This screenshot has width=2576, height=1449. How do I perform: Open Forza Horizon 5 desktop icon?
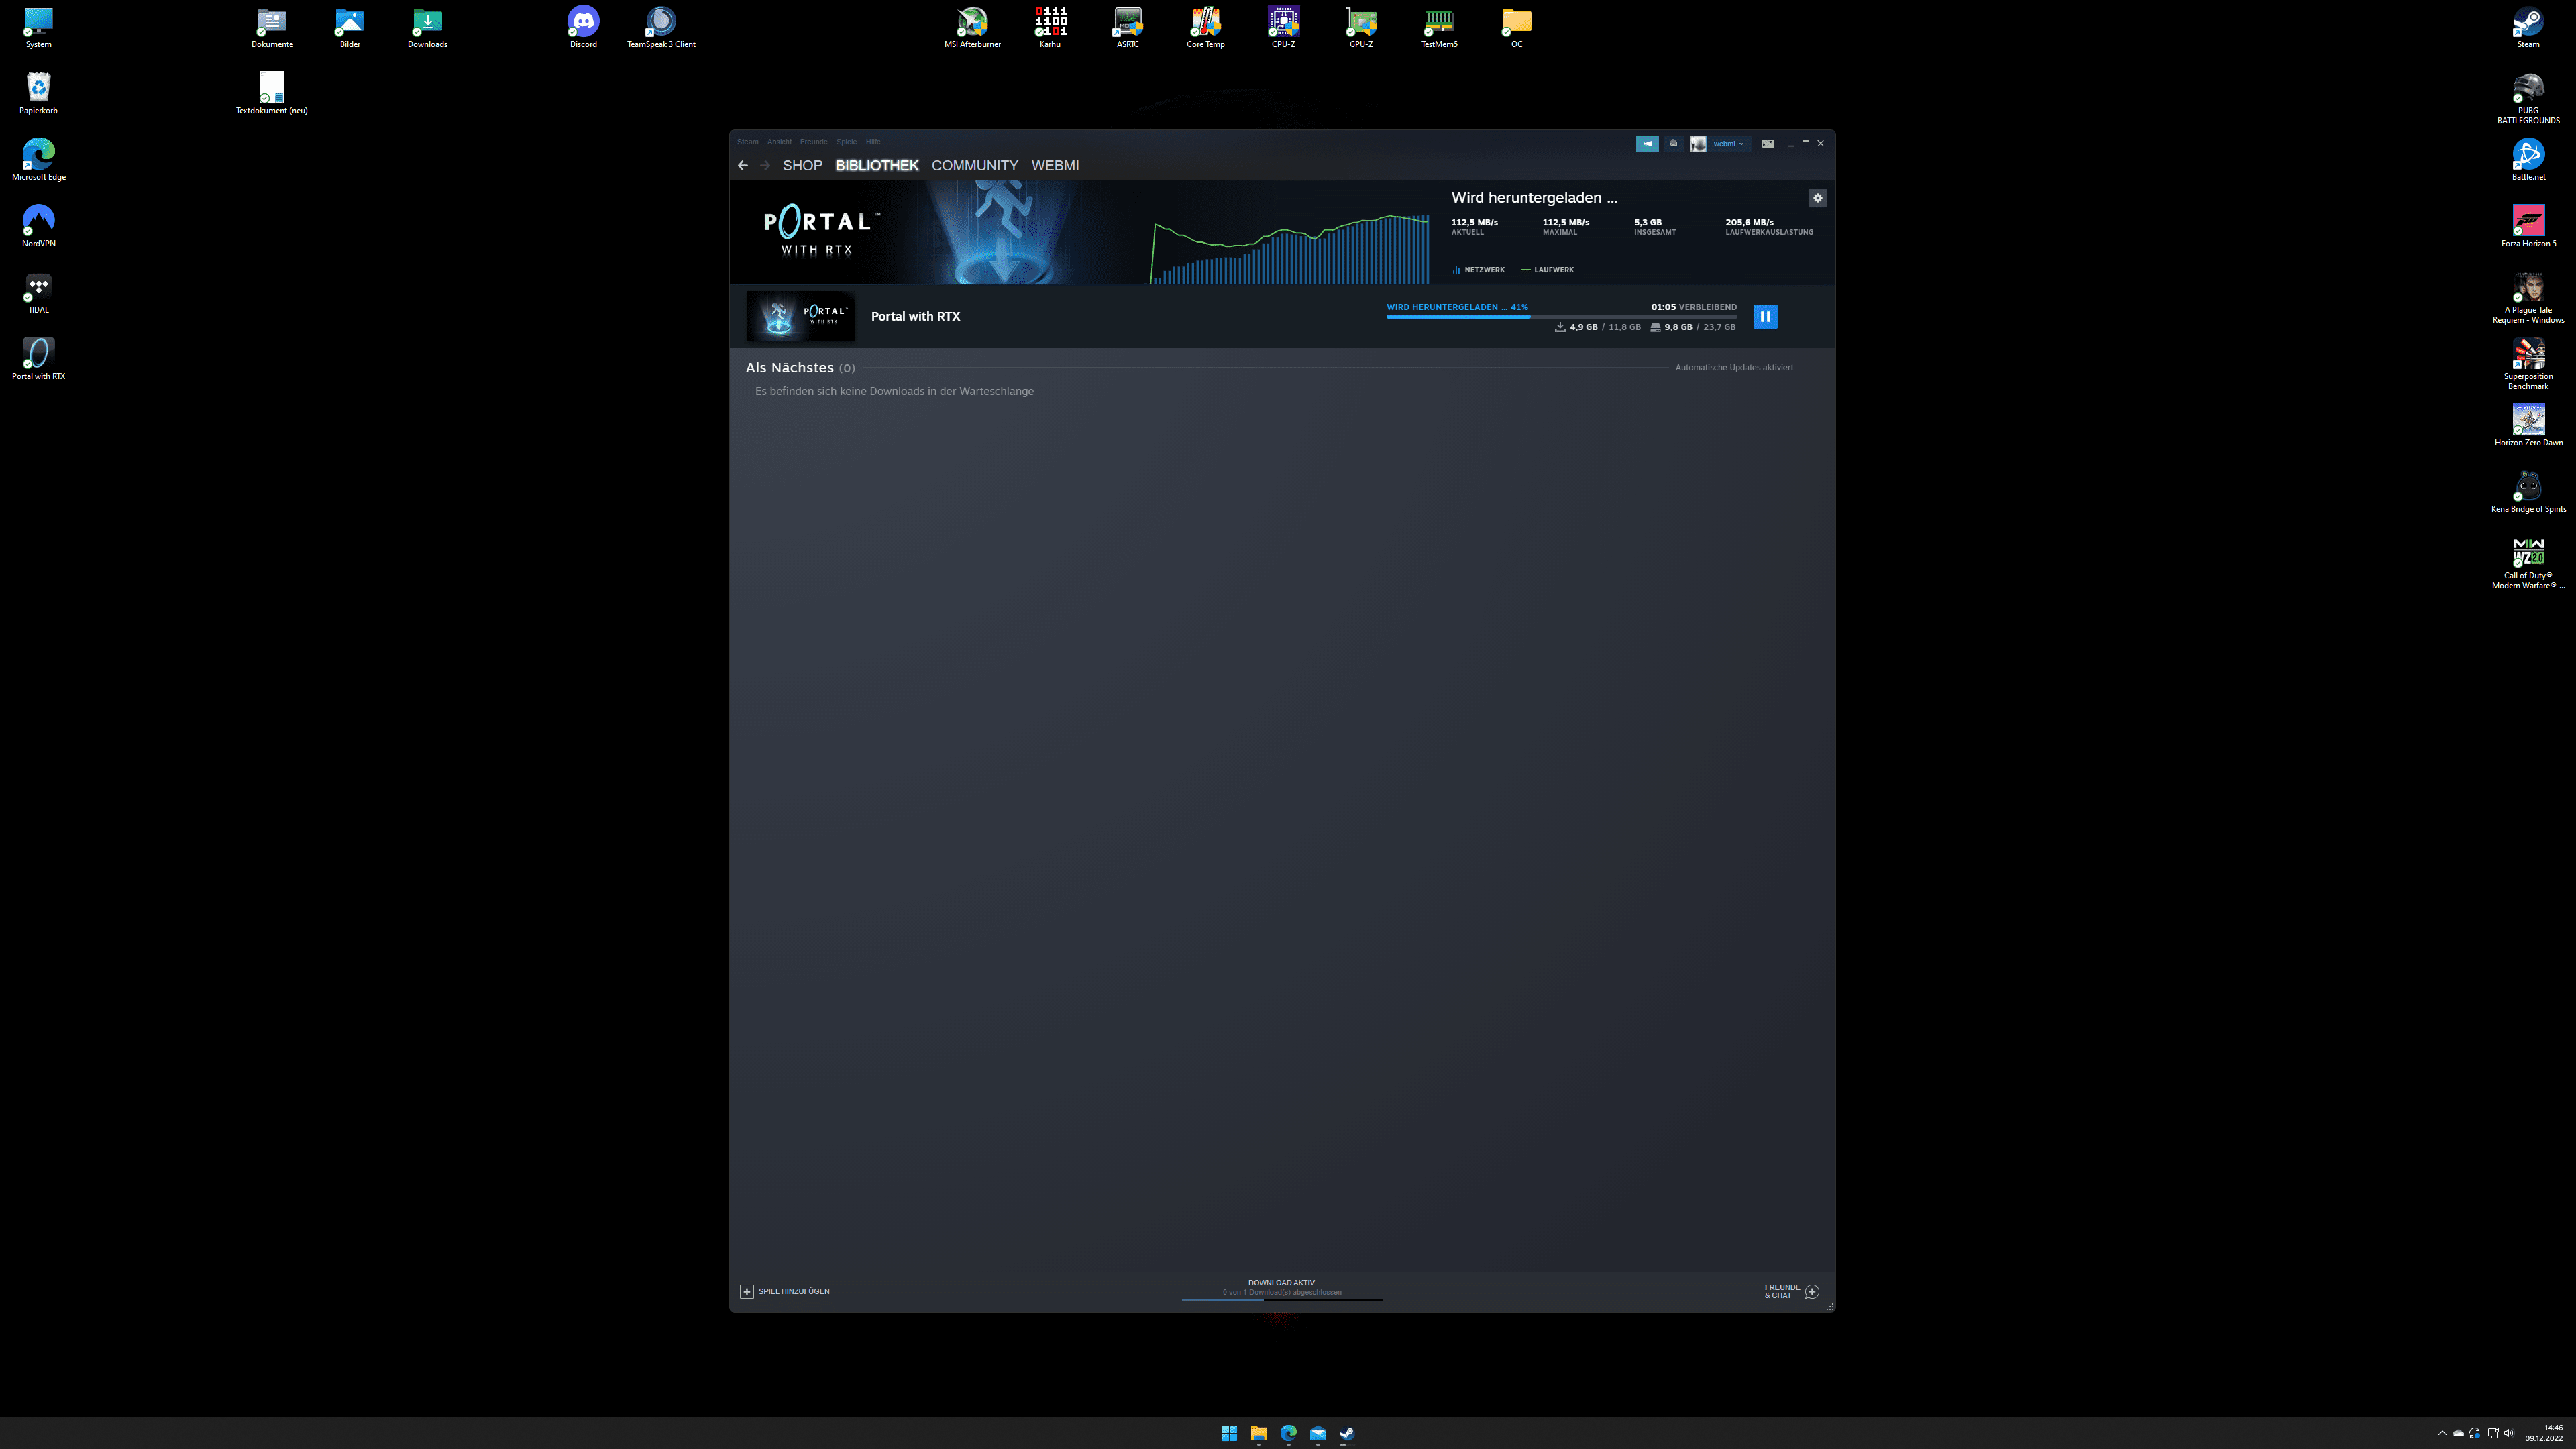coord(2528,226)
